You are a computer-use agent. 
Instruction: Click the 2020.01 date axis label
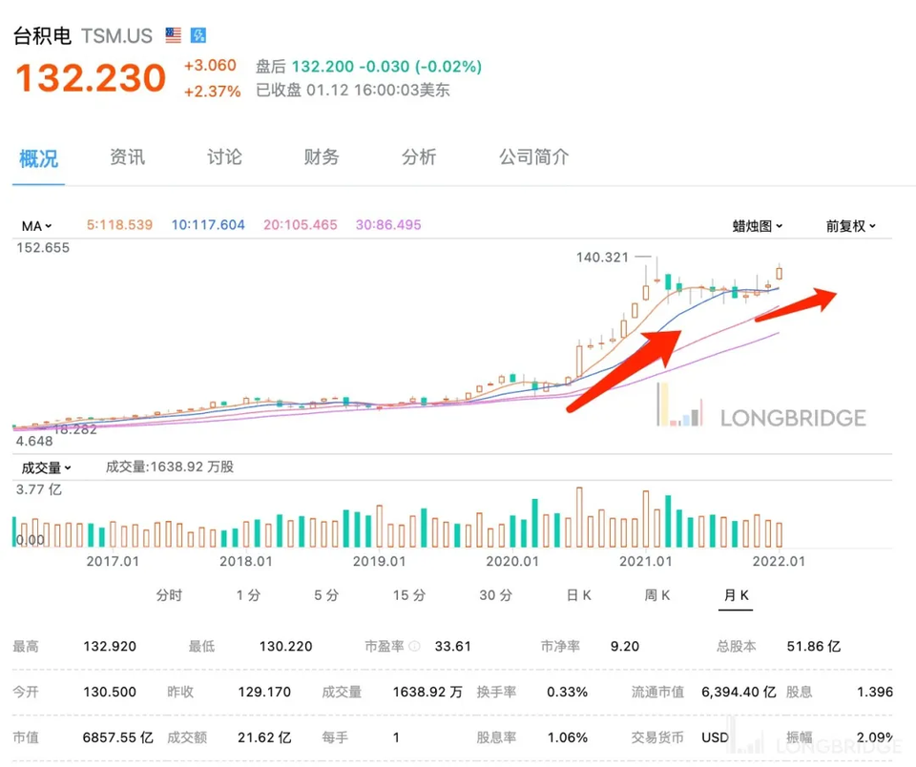click(x=512, y=561)
